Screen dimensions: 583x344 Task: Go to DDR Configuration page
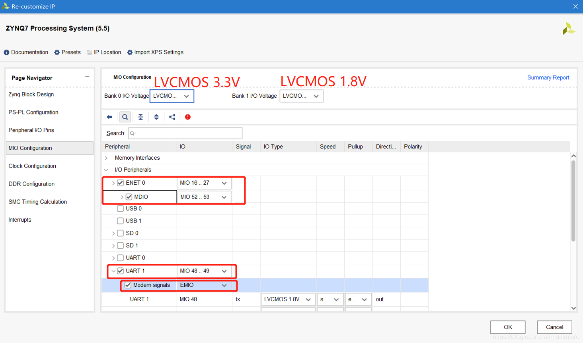tap(31, 184)
